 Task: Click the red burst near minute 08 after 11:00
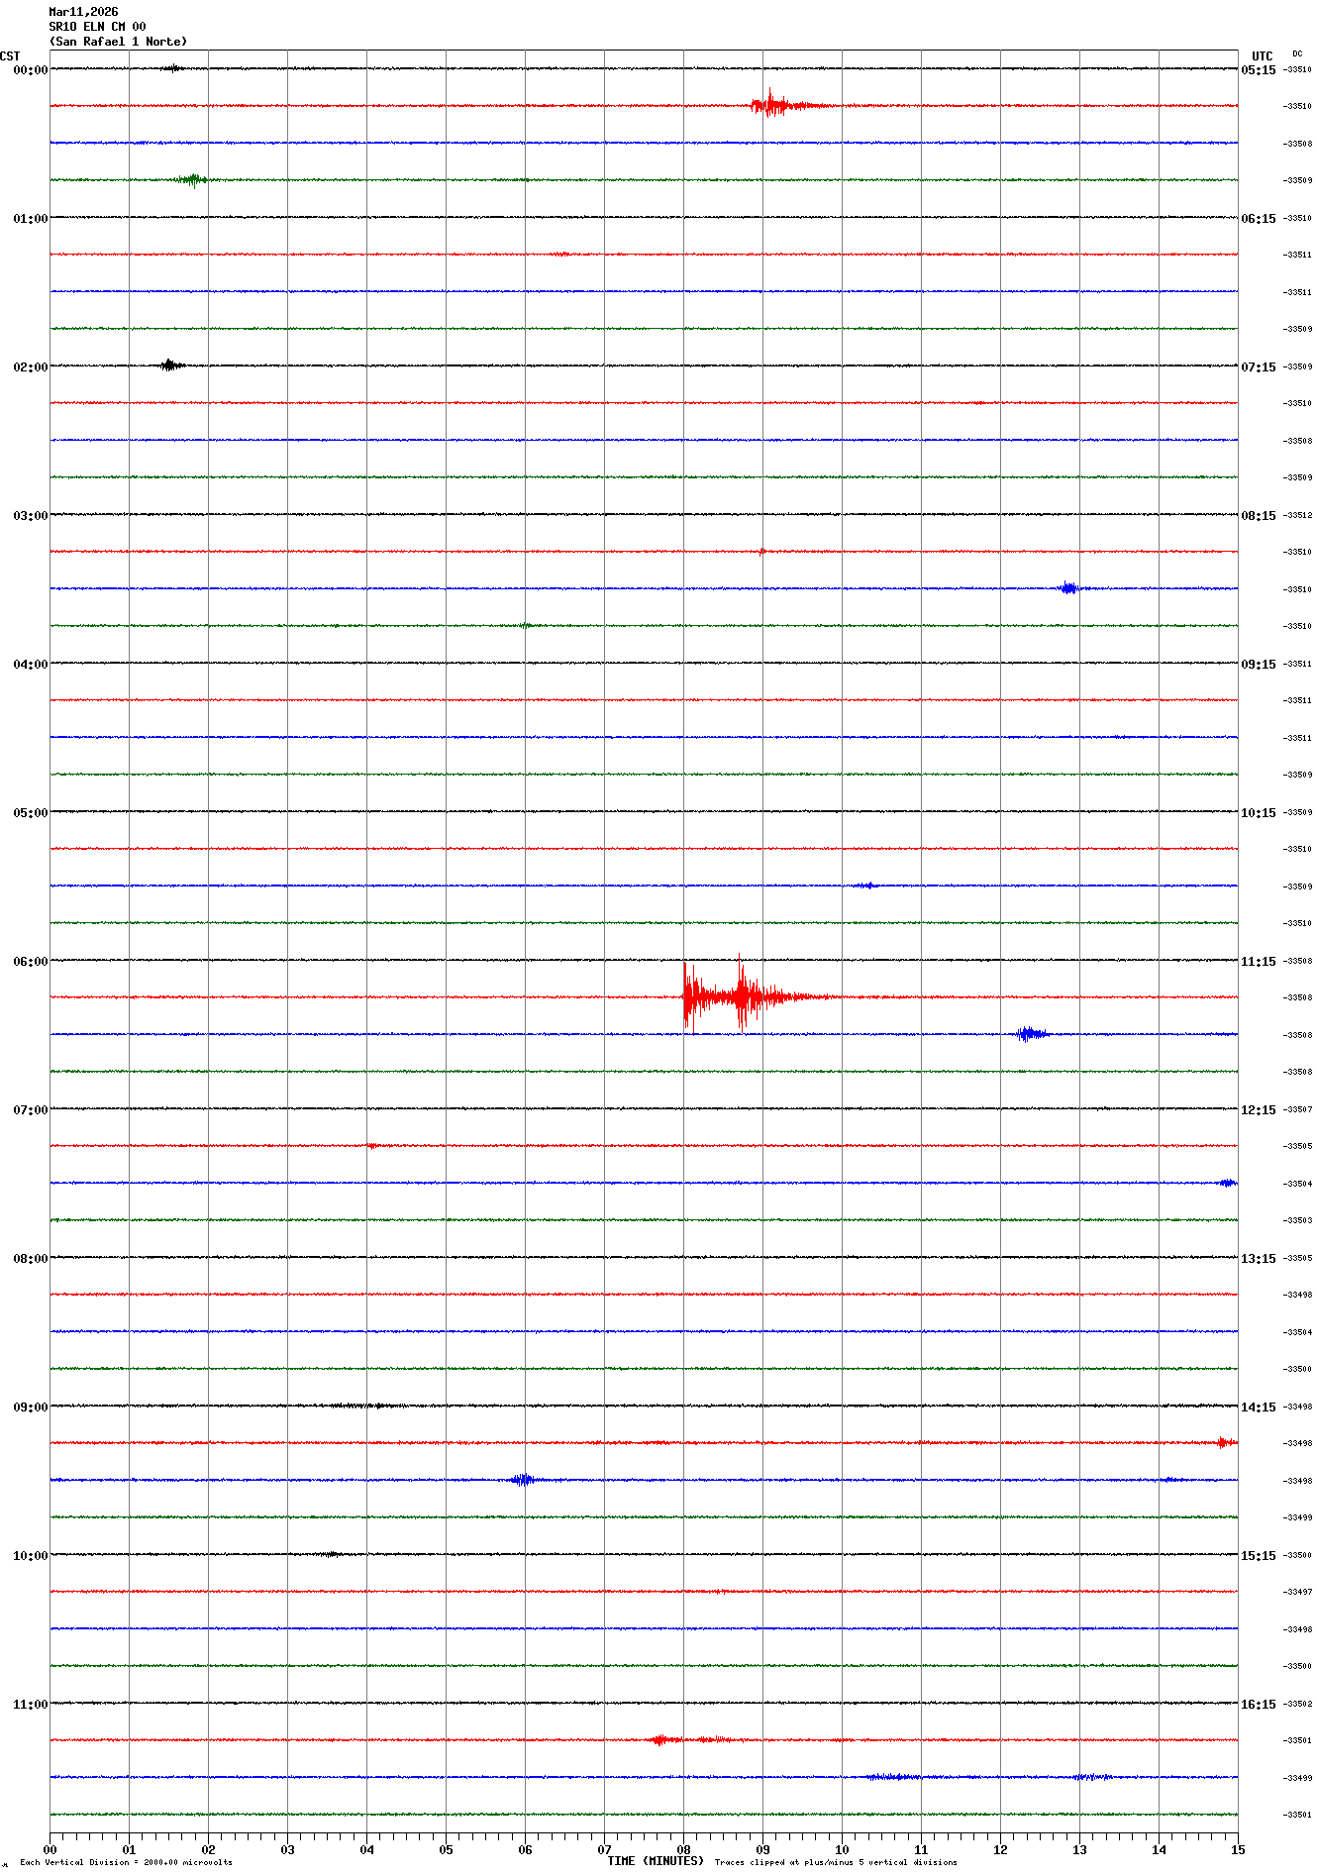click(661, 1739)
